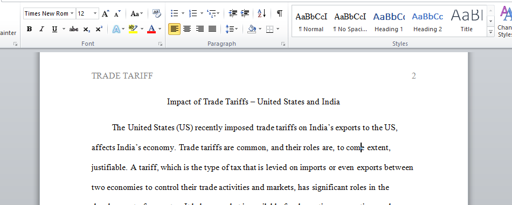The width and height of the screenshot is (512, 205).
Task: Open the Borders dropdown arrow
Action: tap(278, 29)
